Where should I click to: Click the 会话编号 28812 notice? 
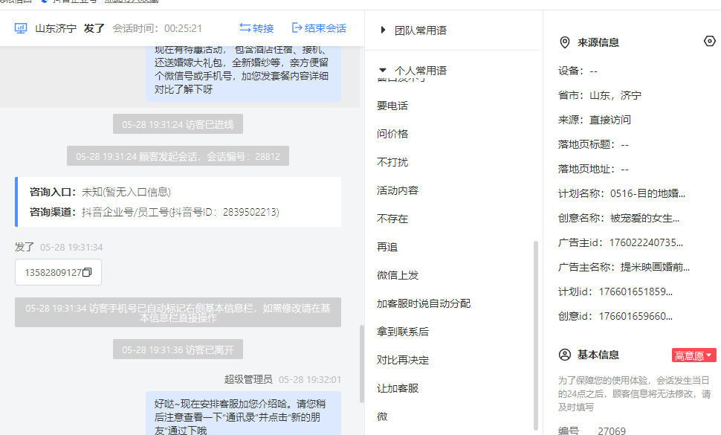[178, 156]
